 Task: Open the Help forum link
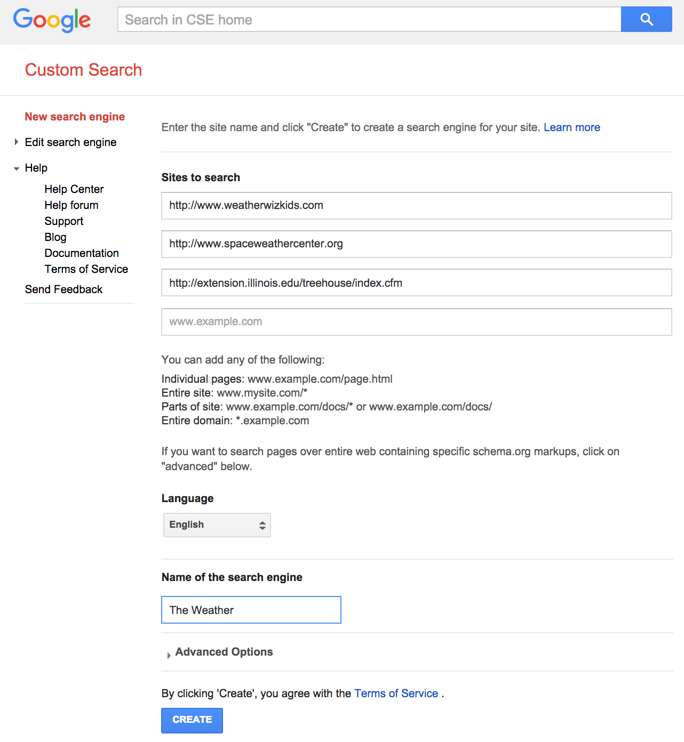click(71, 205)
